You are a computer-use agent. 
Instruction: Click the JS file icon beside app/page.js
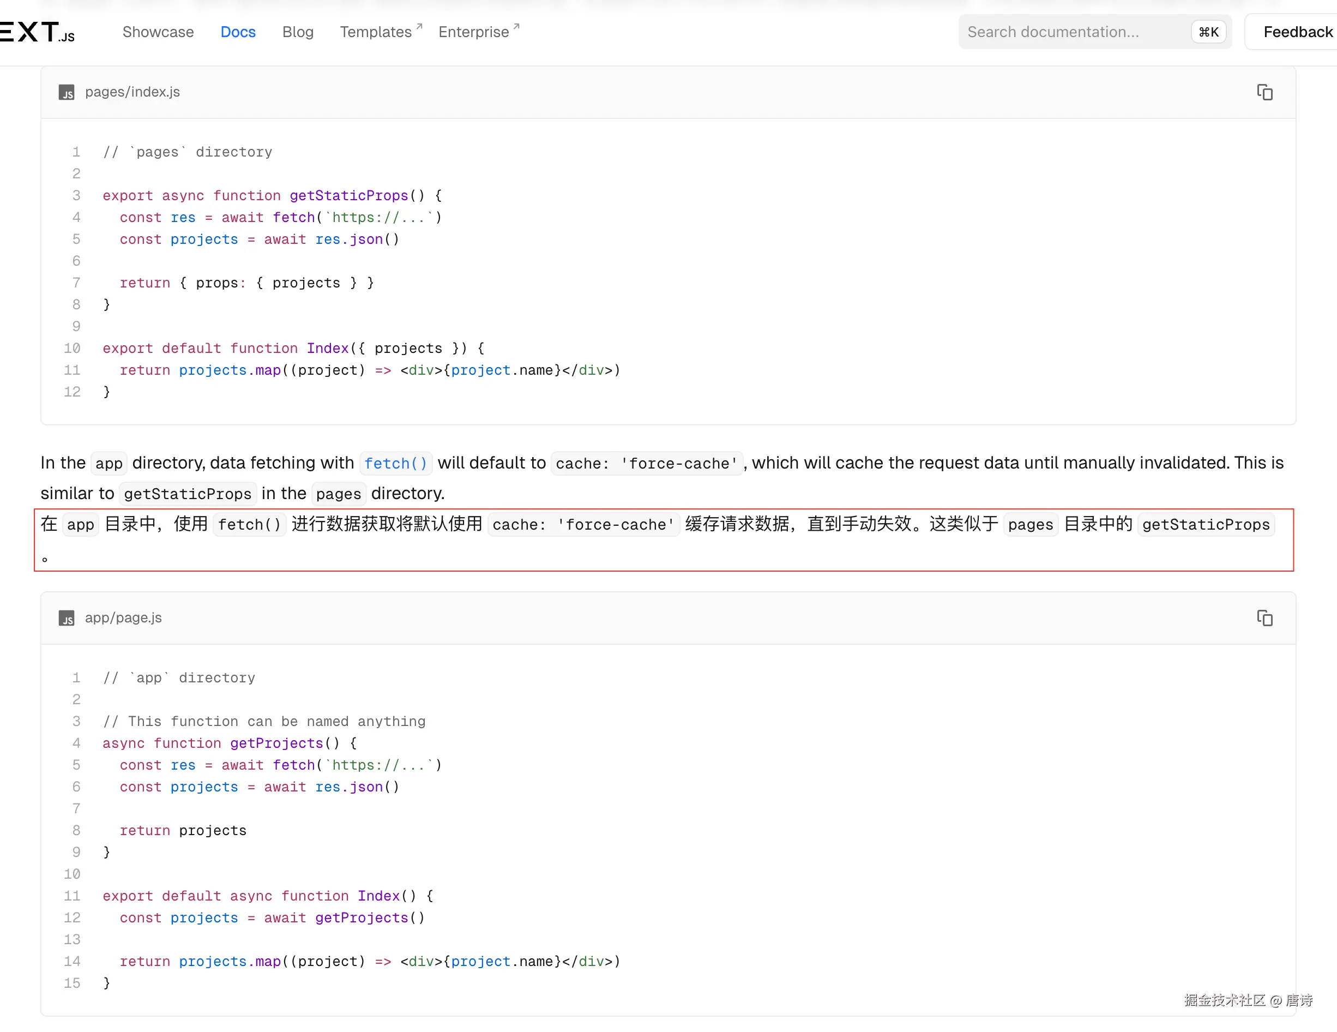point(66,619)
